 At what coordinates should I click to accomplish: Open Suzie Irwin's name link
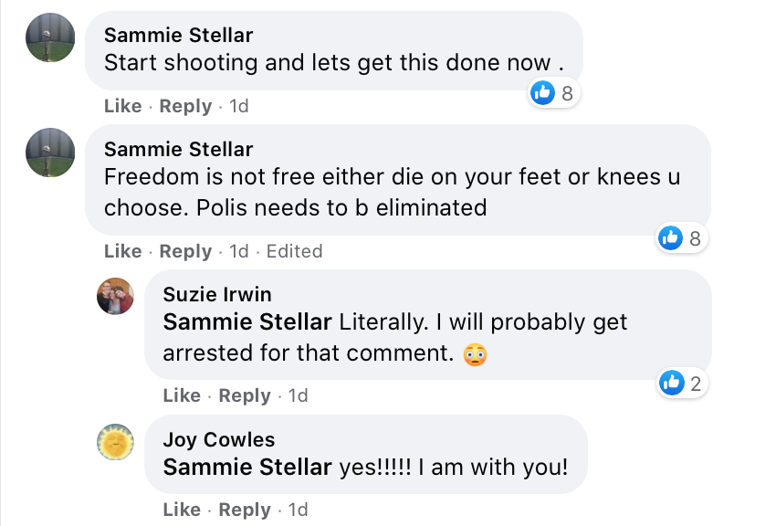217,294
